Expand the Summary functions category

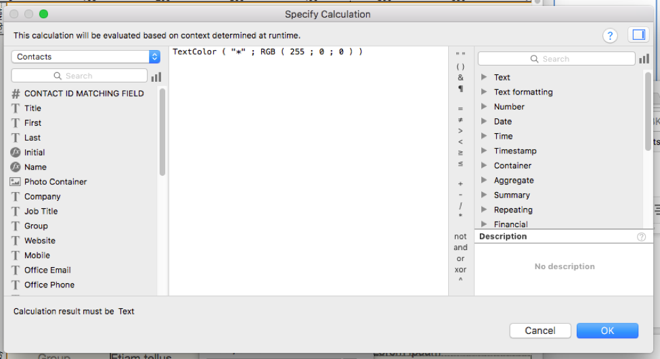(484, 195)
